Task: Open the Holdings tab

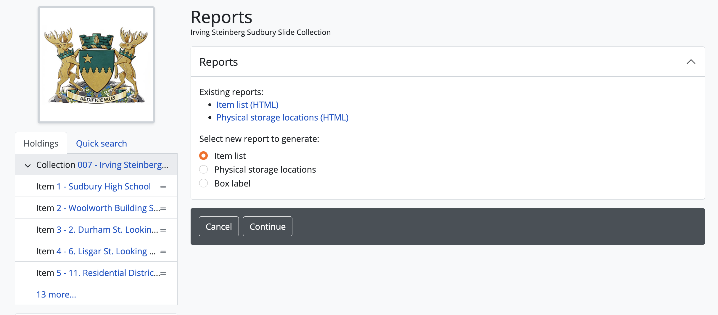Action: pyautogui.click(x=41, y=144)
